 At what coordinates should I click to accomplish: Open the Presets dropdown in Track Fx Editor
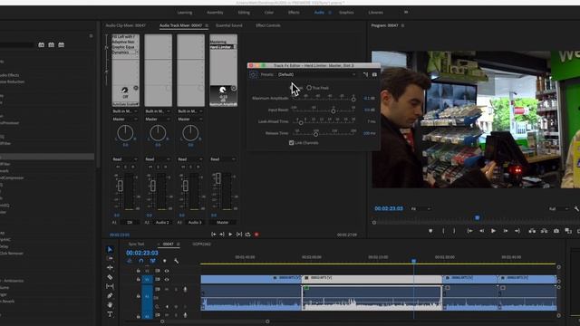click(317, 74)
